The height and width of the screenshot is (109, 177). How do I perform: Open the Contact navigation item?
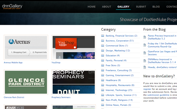[172, 7]
